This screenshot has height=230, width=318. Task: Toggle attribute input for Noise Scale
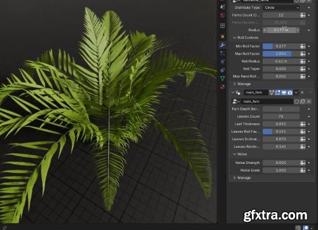pos(303,170)
